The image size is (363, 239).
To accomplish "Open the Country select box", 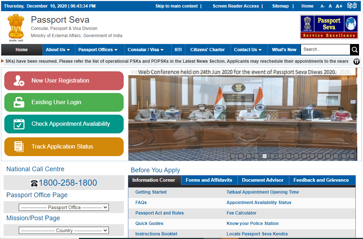I will [64, 230].
